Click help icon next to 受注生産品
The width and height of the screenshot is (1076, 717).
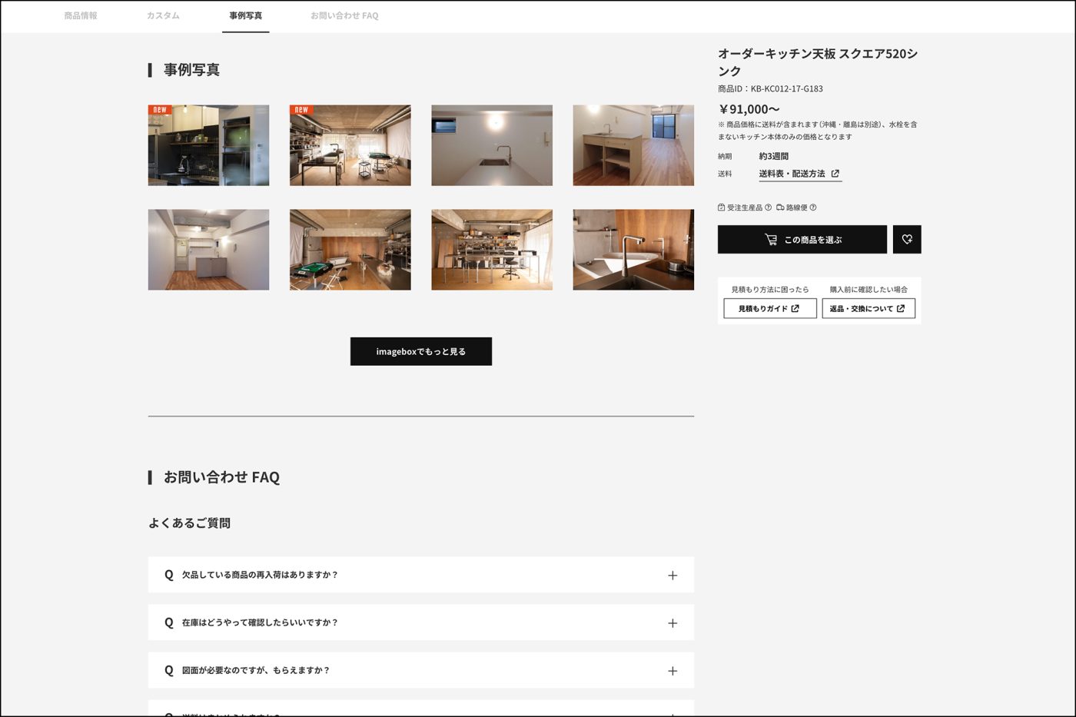[x=768, y=207]
